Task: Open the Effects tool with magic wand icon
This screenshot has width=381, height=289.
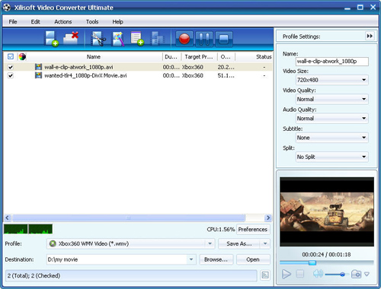Action: point(118,39)
